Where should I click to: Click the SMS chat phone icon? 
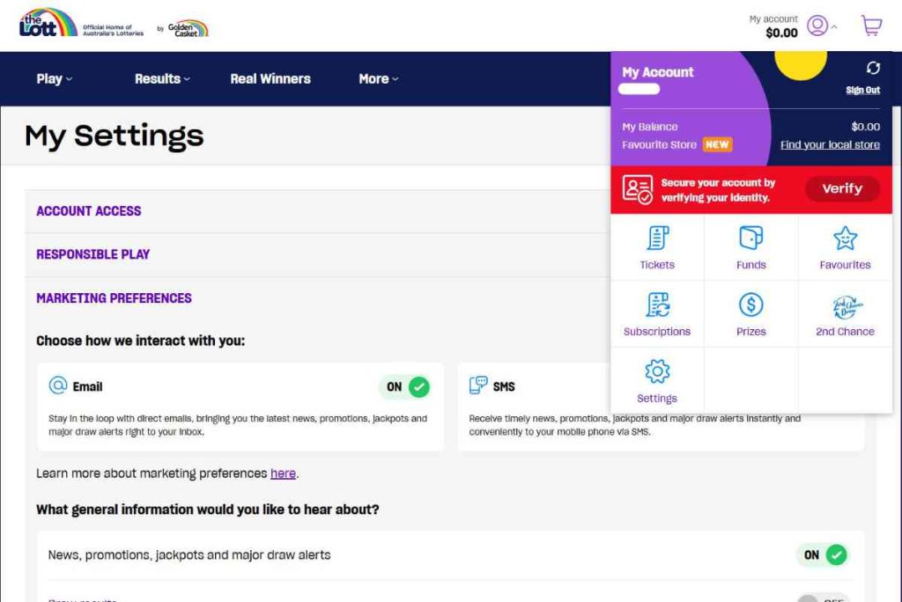(478, 385)
